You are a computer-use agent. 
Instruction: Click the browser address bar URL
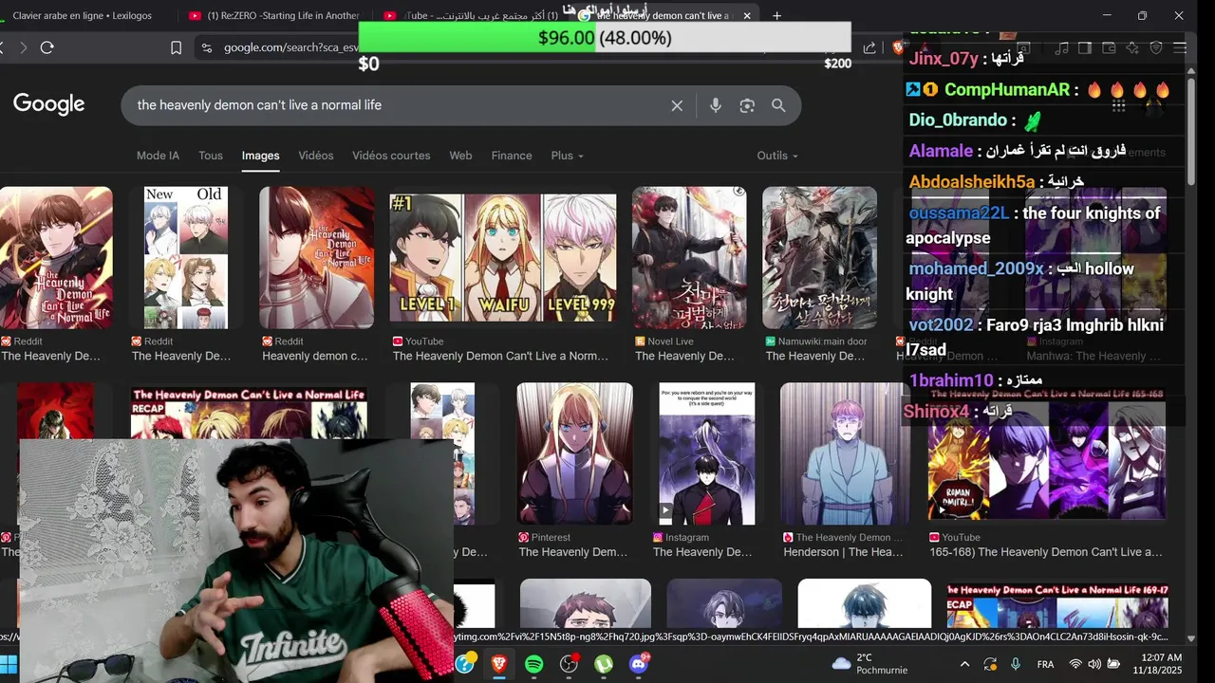click(290, 47)
